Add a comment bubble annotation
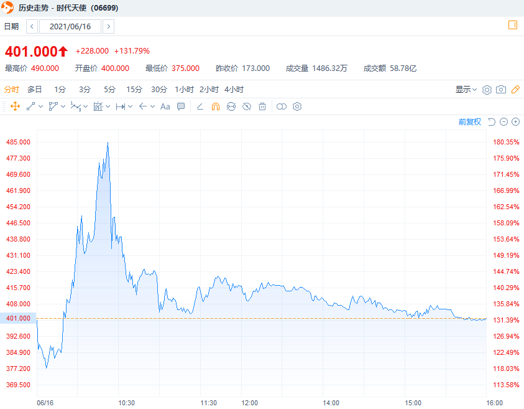This screenshot has width=524, height=409. tap(181, 107)
